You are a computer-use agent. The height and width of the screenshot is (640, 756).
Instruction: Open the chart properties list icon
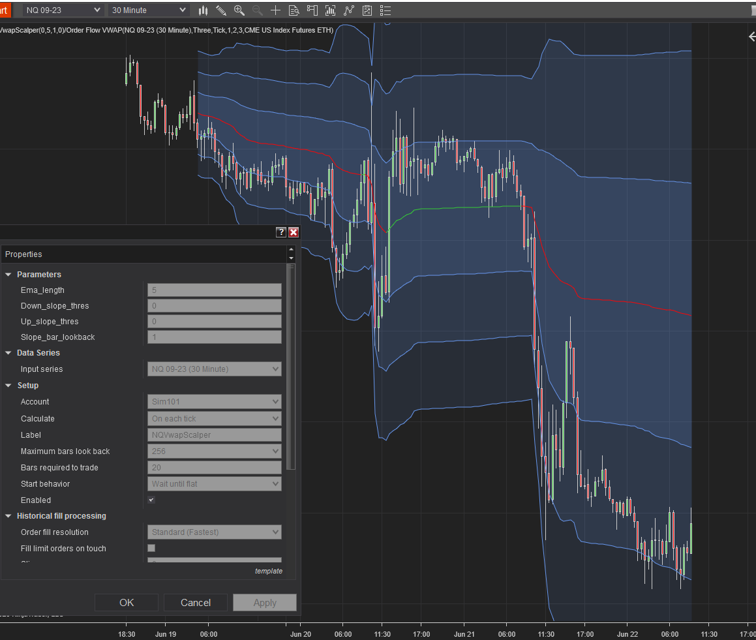(386, 10)
